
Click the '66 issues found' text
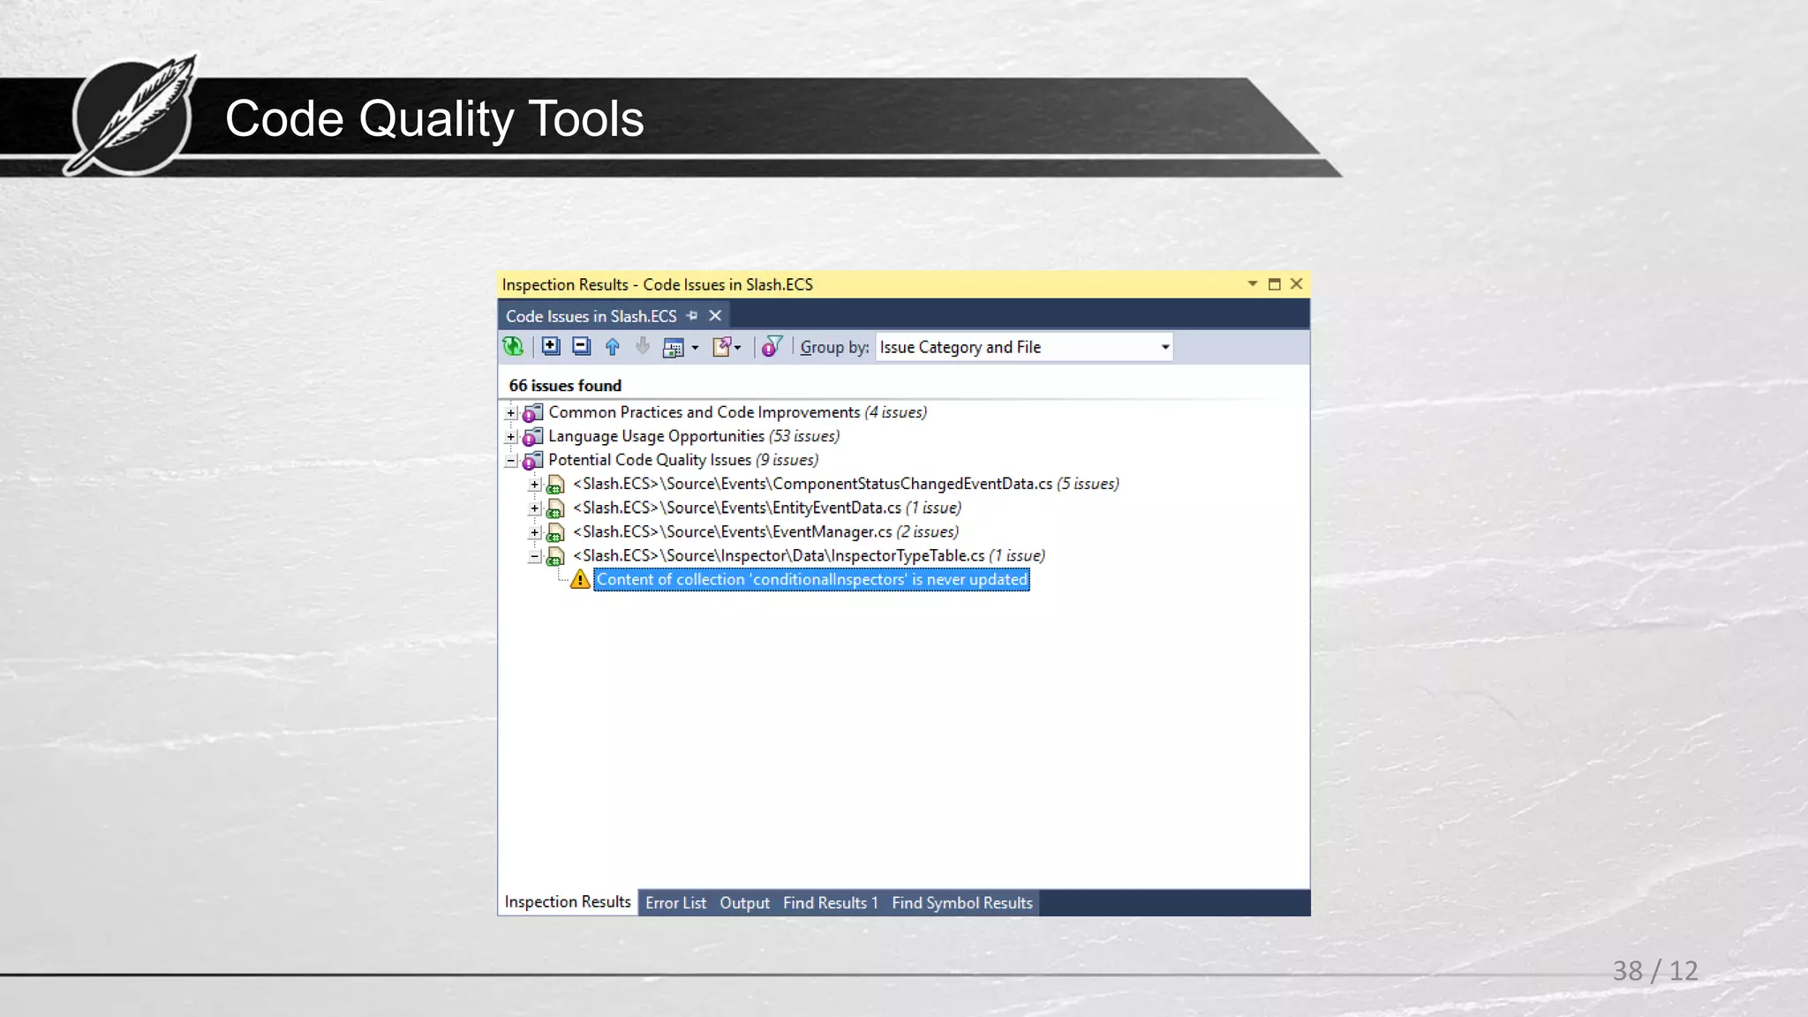[x=565, y=386]
